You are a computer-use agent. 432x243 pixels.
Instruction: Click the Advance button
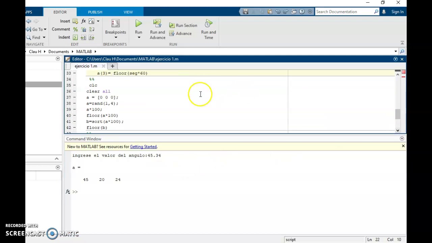180,33
